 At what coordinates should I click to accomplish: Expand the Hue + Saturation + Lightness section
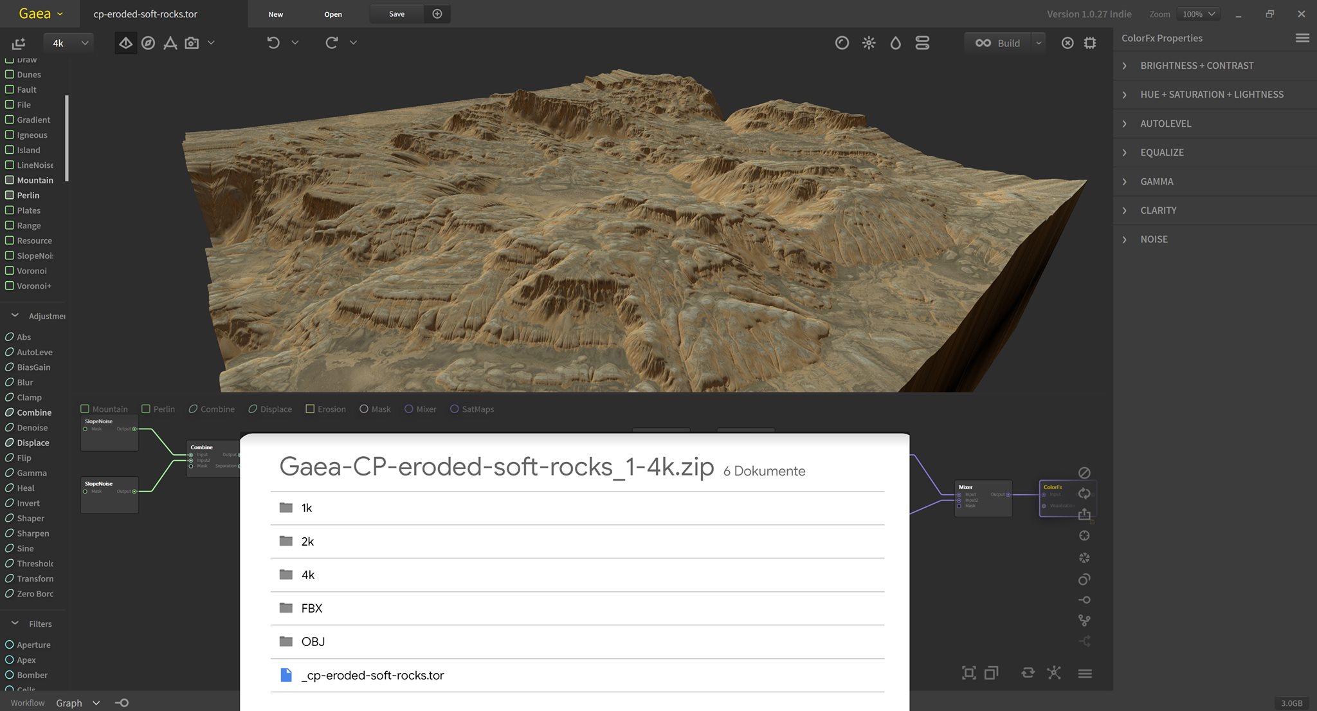(1215, 95)
